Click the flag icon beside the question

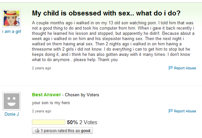point(170,68)
